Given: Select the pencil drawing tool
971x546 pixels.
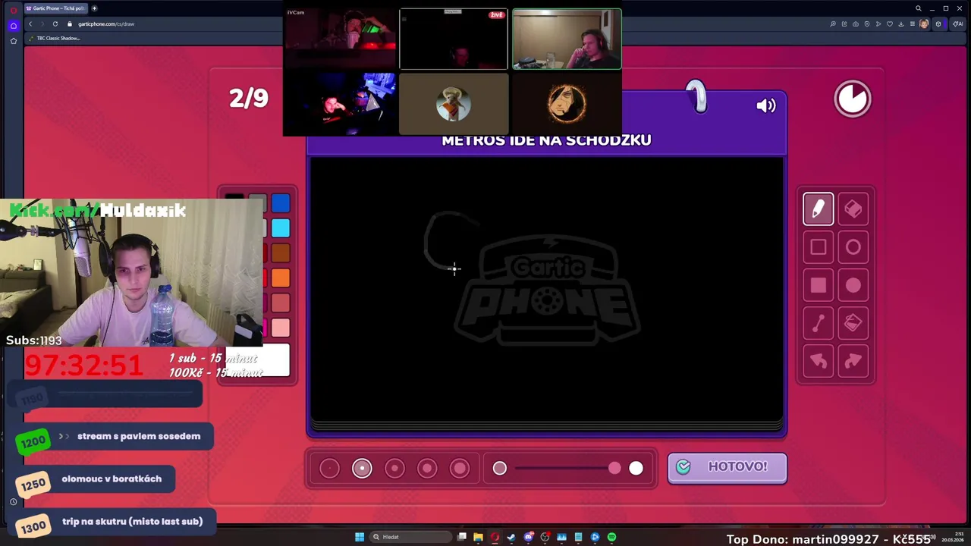Looking at the screenshot, I should tap(818, 209).
